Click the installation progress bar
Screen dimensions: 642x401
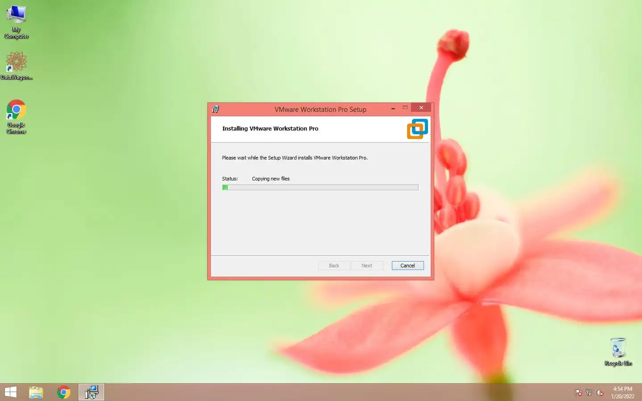click(320, 188)
